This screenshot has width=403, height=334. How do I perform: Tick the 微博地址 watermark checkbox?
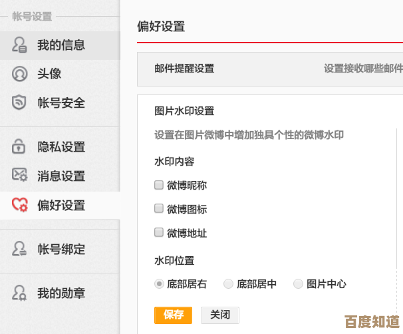[159, 232]
